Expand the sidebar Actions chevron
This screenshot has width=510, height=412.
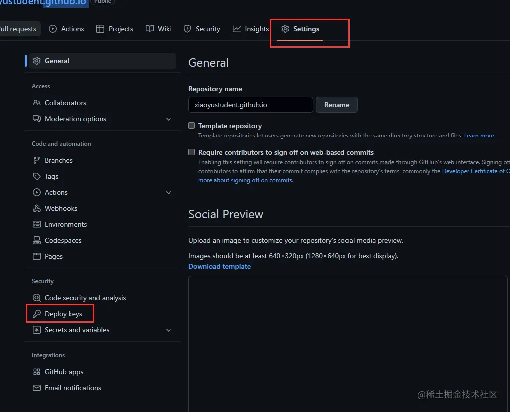coord(169,193)
